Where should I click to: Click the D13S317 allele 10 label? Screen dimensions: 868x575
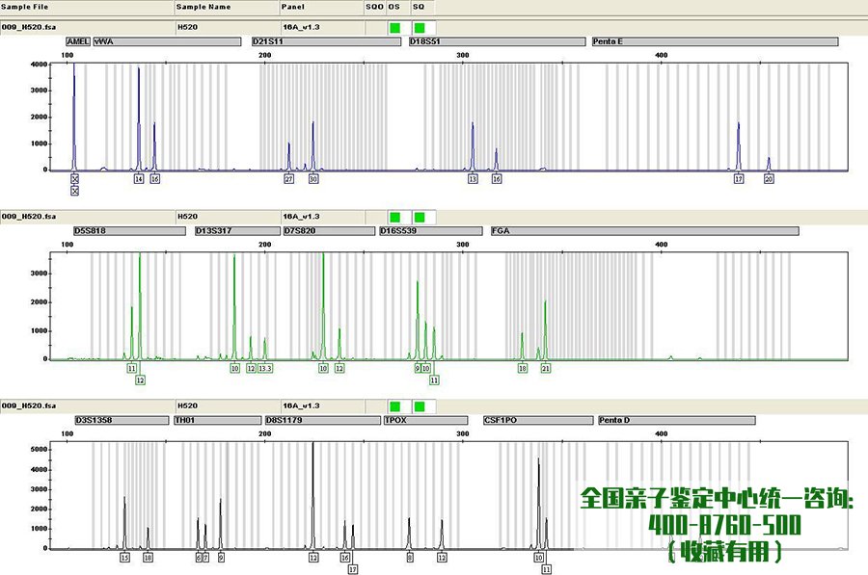tap(234, 368)
